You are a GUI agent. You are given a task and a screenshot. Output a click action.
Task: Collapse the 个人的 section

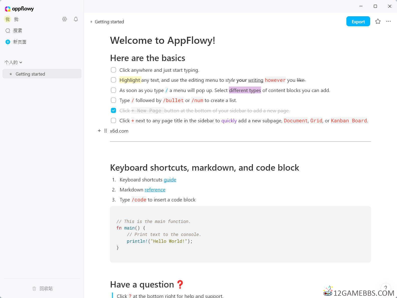(14, 62)
